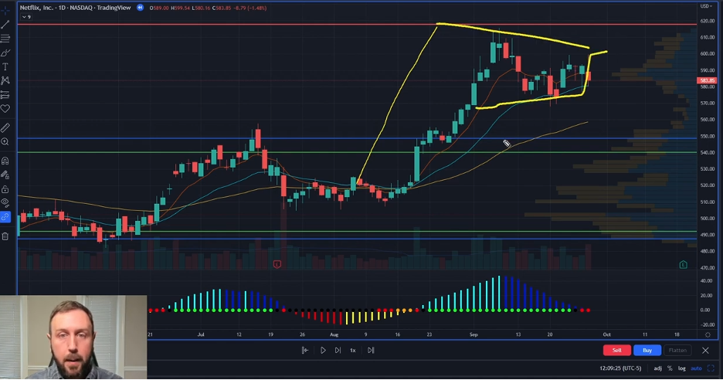Screen dimensions: 723x380
Task: Click the 583.85 current price label
Action: (707, 80)
